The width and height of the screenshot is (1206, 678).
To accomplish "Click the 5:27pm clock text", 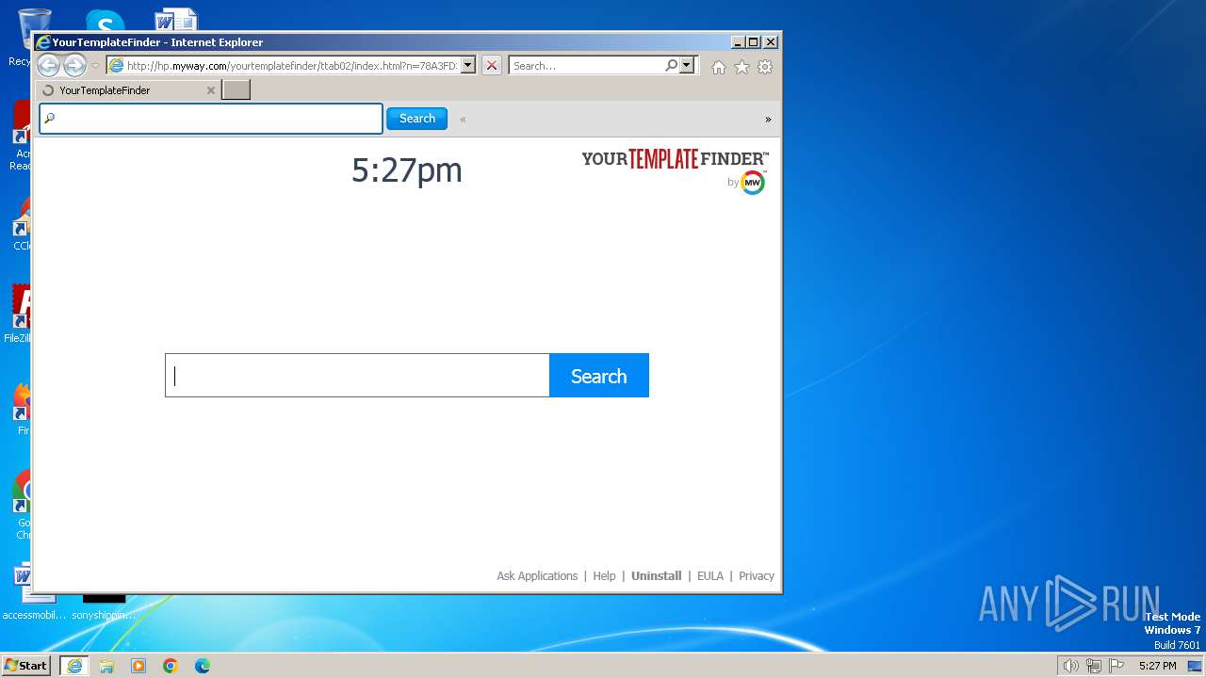I will click(407, 170).
